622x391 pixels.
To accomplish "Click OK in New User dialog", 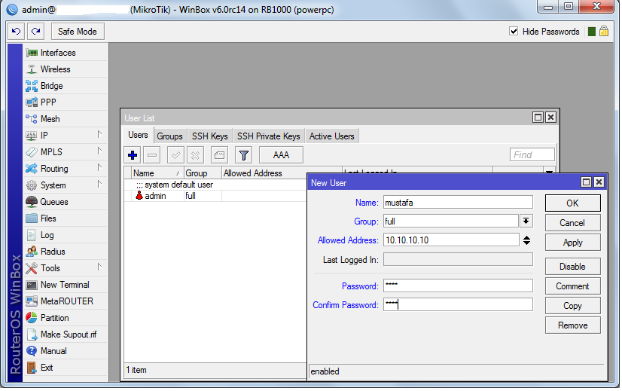I will pyautogui.click(x=572, y=203).
